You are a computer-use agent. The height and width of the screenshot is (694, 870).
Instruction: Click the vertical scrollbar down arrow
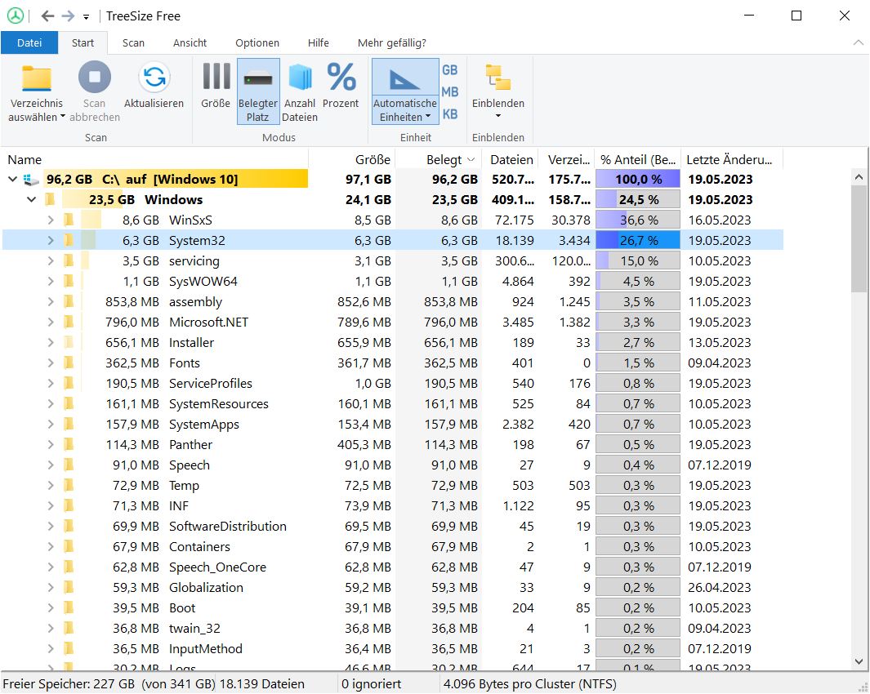pyautogui.click(x=859, y=661)
